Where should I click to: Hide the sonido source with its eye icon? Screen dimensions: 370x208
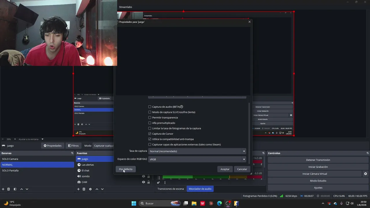[x=143, y=176]
